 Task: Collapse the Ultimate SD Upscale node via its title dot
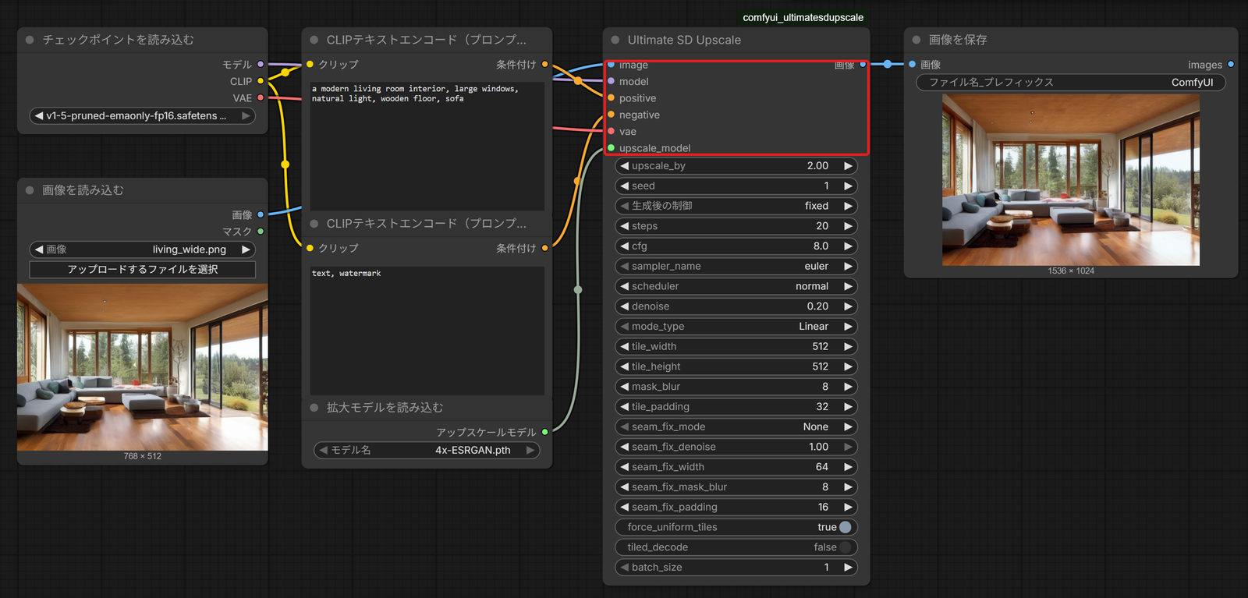tap(615, 40)
